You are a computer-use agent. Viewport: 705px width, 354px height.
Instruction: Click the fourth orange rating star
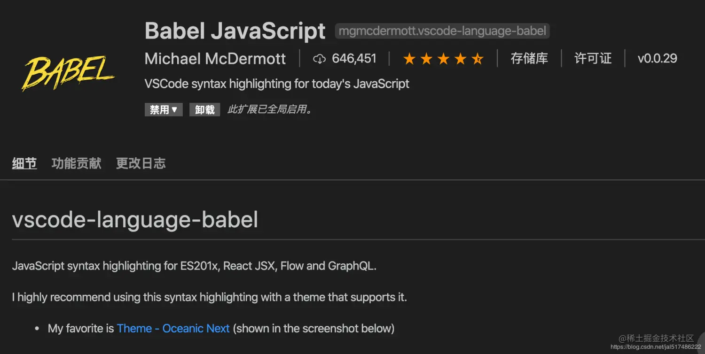tap(460, 59)
